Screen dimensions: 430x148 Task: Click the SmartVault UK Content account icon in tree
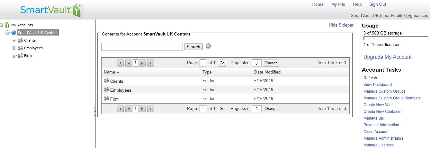(13, 33)
